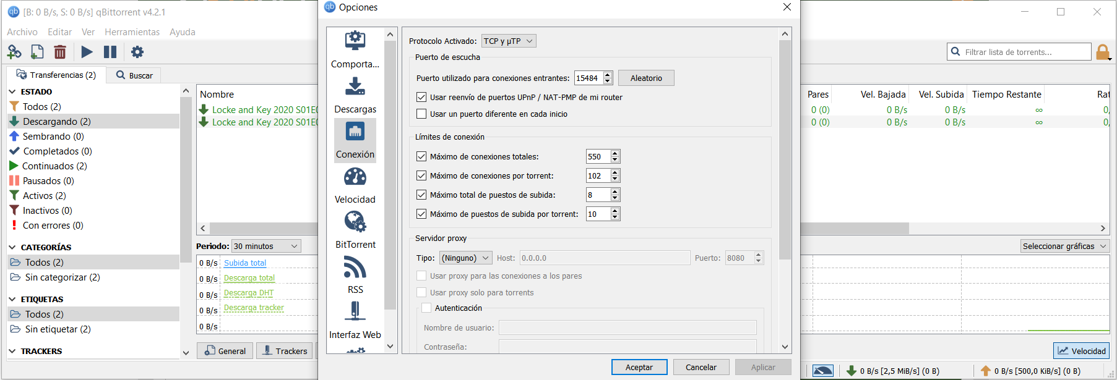Enable using a different port on each start
Screen dimensions: 1117x380
[421, 114]
